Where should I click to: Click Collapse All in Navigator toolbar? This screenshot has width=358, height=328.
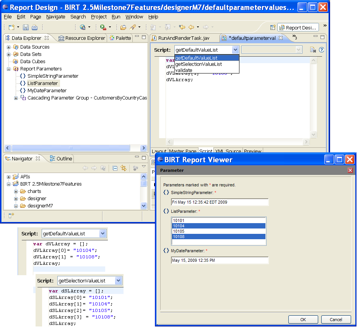click(115, 168)
